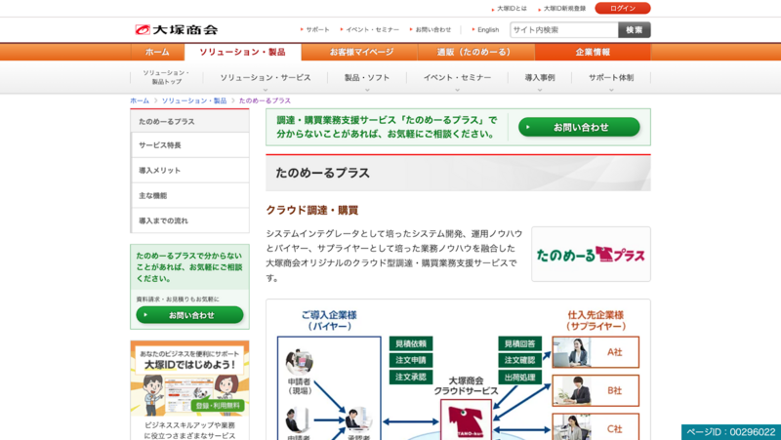Expand the ソリューション・サービス submenu

[x=266, y=78]
